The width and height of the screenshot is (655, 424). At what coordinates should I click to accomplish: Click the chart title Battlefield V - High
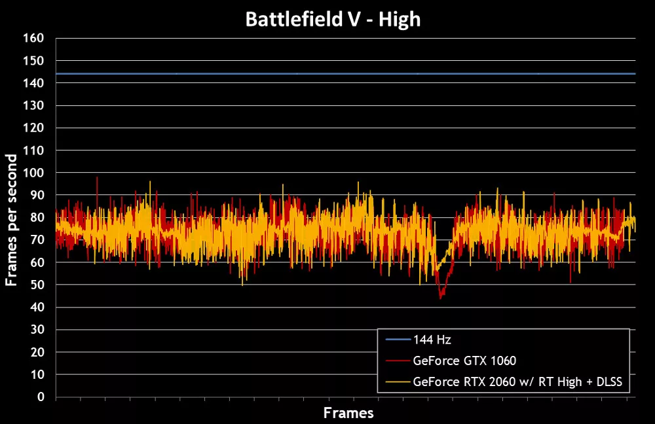[x=333, y=20]
